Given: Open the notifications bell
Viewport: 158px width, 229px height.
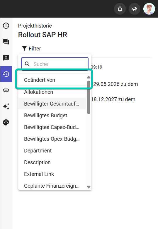Looking at the screenshot, I should coord(120,9).
